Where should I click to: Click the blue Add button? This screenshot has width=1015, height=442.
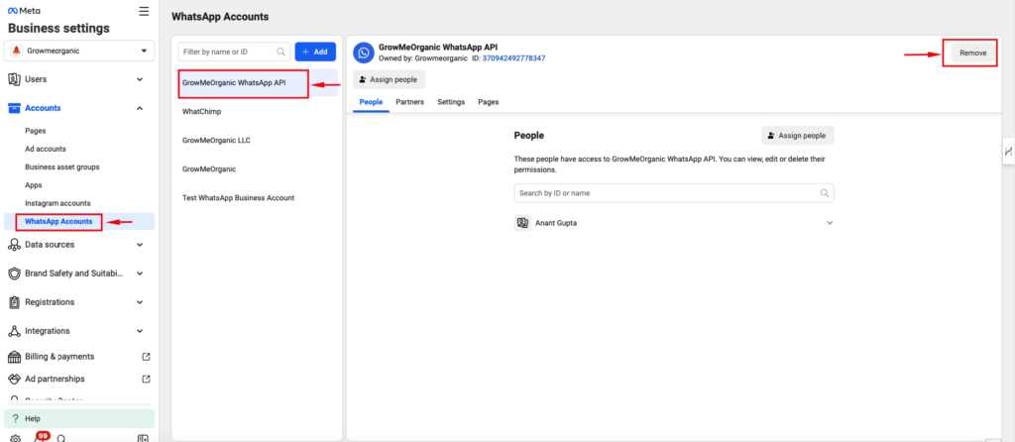pyautogui.click(x=315, y=52)
